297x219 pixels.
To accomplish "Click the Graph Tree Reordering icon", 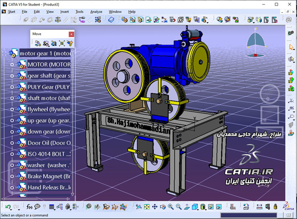I will click(172, 20).
